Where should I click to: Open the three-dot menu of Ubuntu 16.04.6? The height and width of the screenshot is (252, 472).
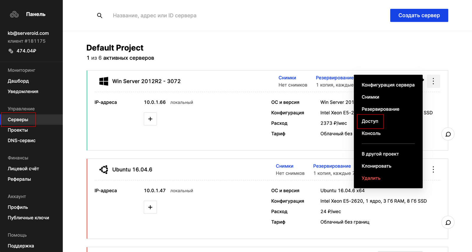433,170
